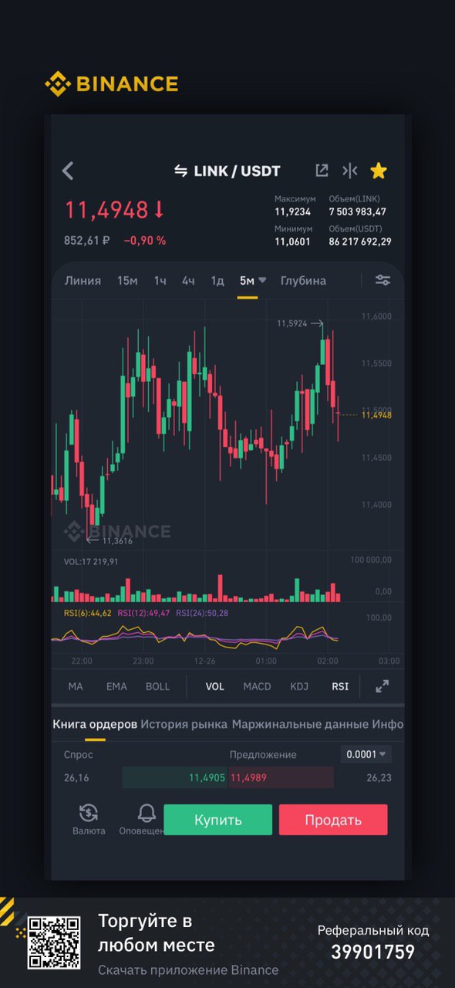Show the Глубина depth chart
The width and height of the screenshot is (455, 988).
click(303, 281)
